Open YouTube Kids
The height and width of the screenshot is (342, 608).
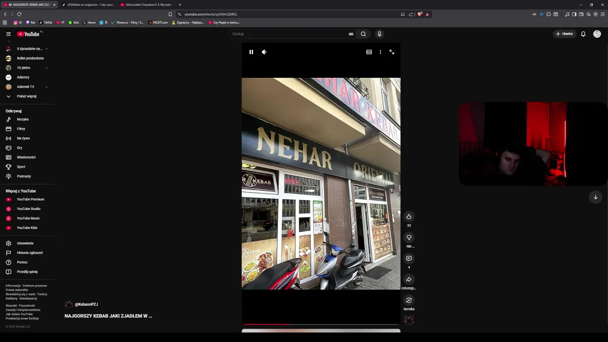pyautogui.click(x=27, y=228)
